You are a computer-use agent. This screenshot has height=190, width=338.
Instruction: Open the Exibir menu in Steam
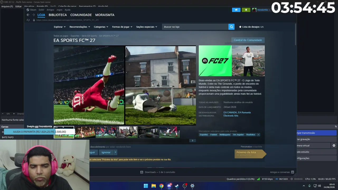pos(41,10)
